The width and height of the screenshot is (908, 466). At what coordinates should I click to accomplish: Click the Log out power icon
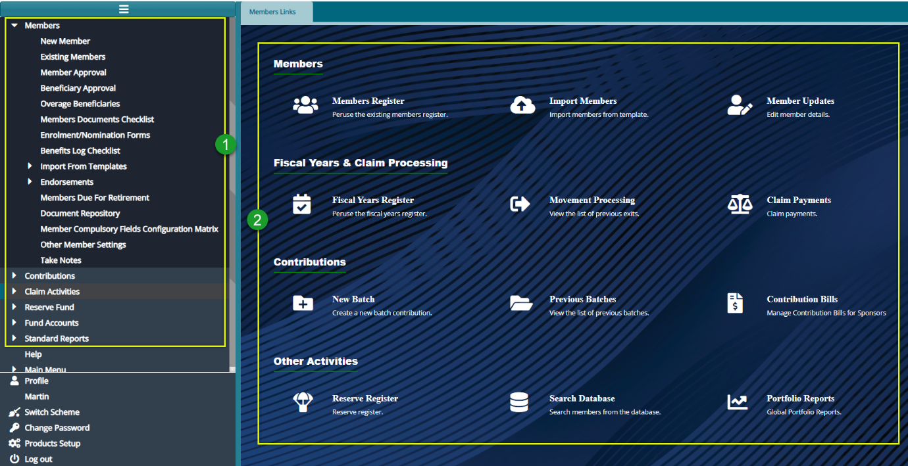pyautogui.click(x=14, y=459)
